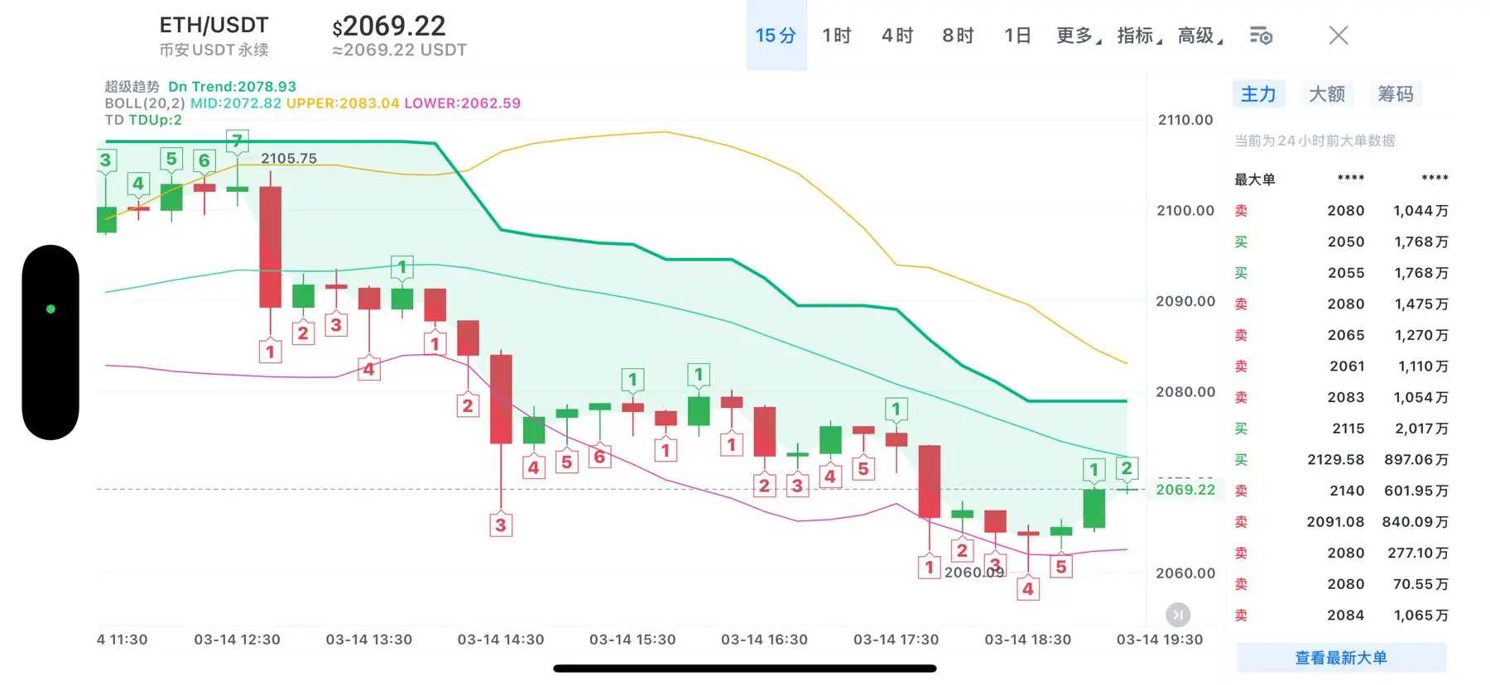
Task: Switch to the 4时 timeframe
Action: [x=897, y=36]
